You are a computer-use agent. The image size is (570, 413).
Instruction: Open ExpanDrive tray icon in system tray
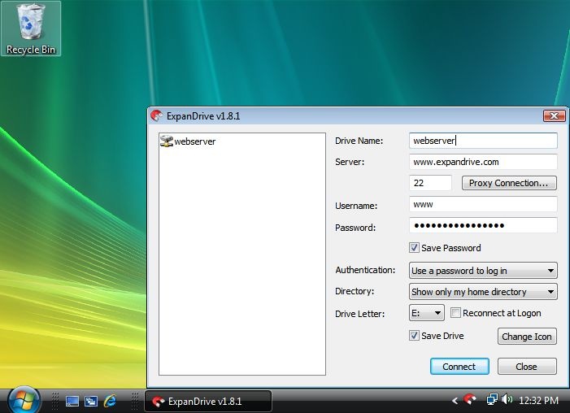coord(470,399)
